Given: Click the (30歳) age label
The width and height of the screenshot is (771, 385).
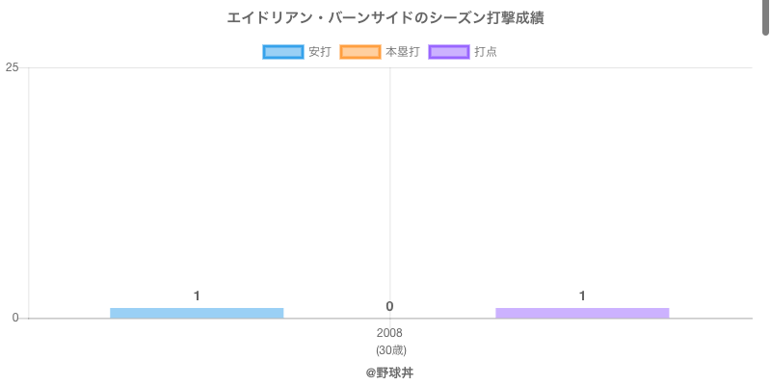Looking at the screenshot, I should [389, 350].
